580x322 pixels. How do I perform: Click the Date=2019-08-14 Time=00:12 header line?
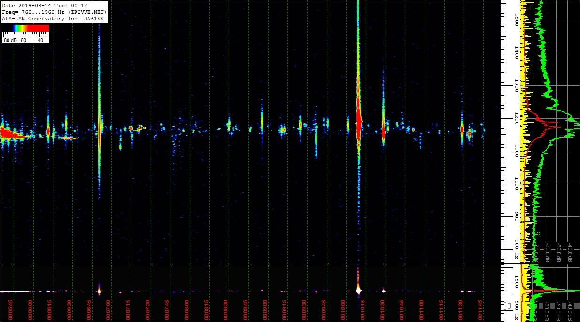pyautogui.click(x=44, y=5)
